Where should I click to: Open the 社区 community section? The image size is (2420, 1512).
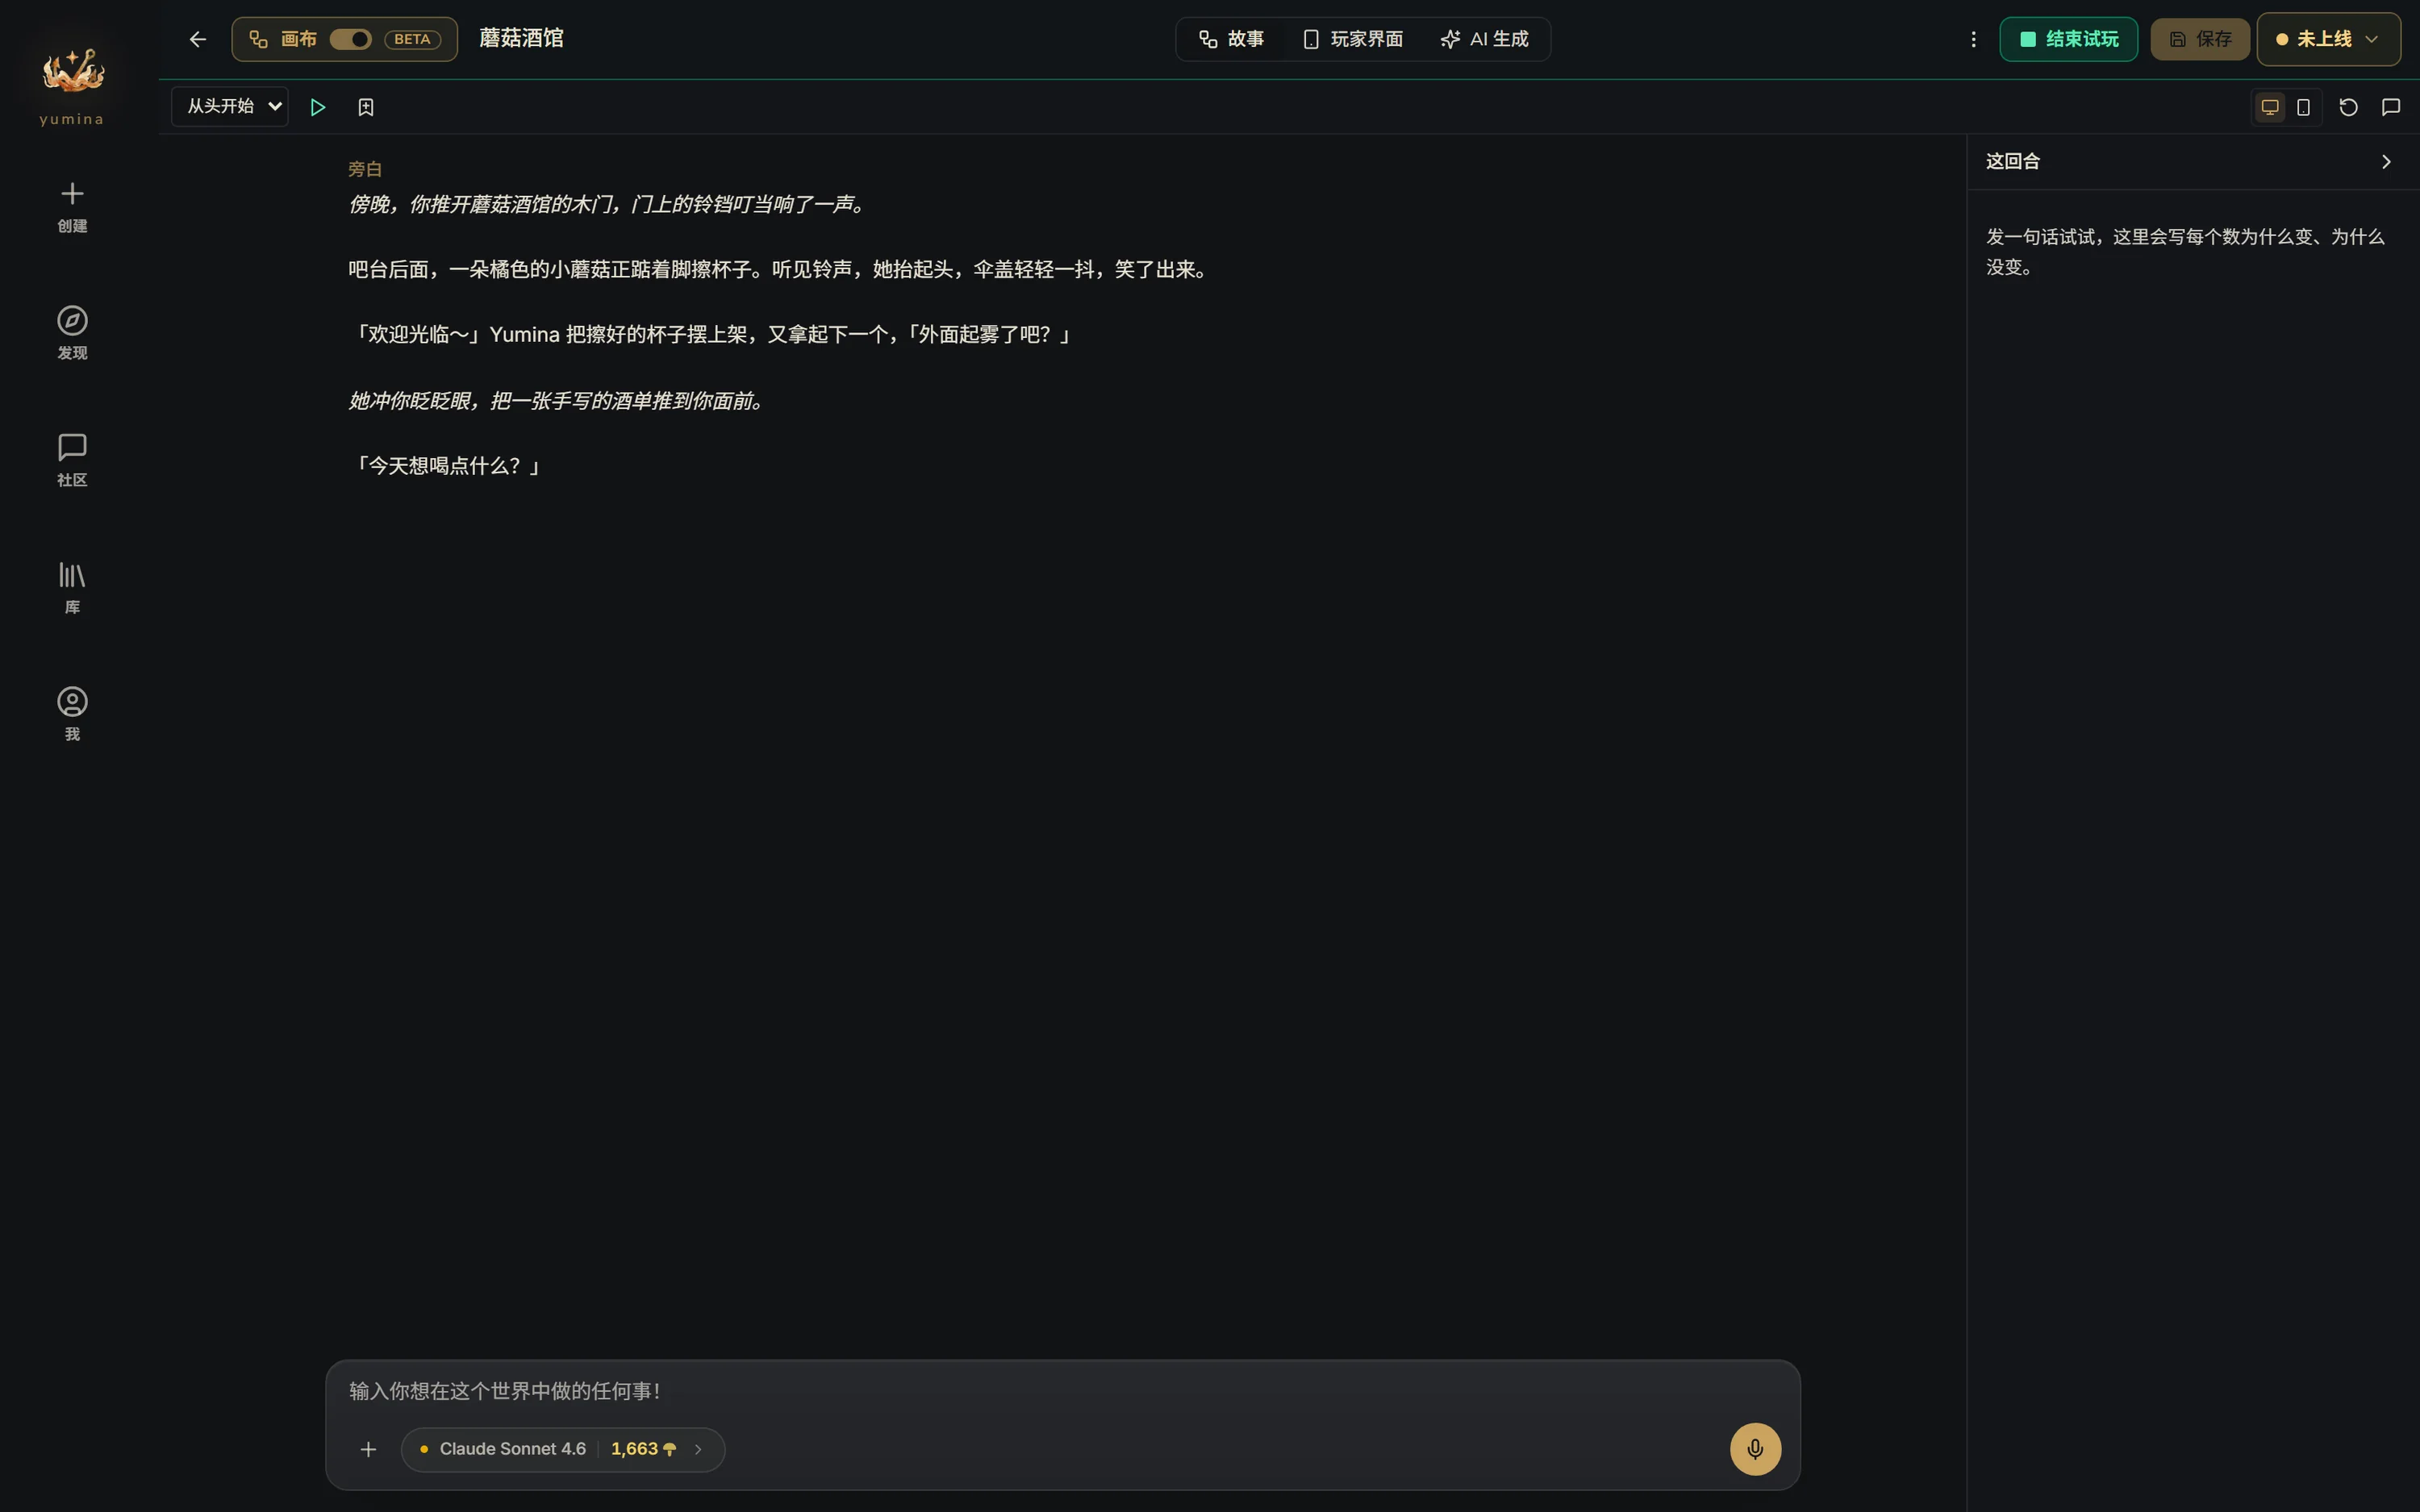click(72, 461)
